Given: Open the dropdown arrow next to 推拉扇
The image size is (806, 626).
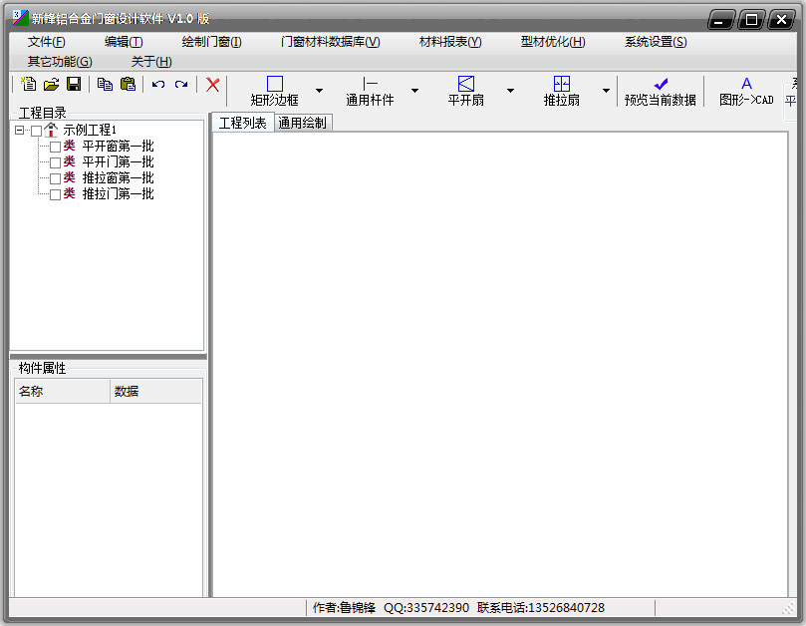Looking at the screenshot, I should pos(606,91).
